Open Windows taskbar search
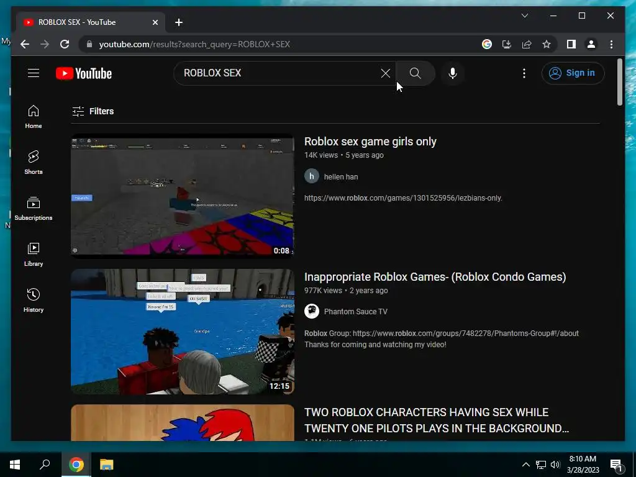This screenshot has height=477, width=636. [45, 465]
